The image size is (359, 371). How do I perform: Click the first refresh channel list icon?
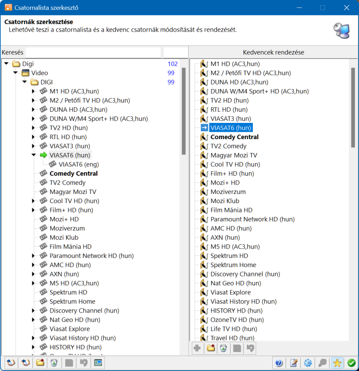coord(11,363)
